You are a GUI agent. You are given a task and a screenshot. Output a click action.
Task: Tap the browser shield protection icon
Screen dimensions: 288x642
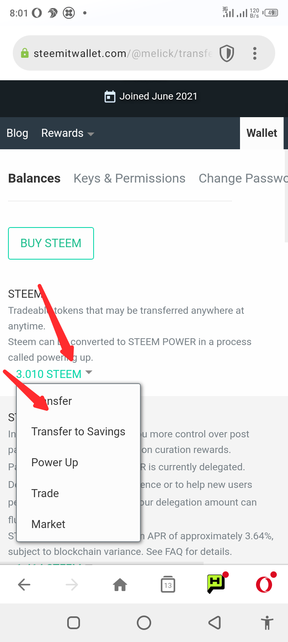227,53
